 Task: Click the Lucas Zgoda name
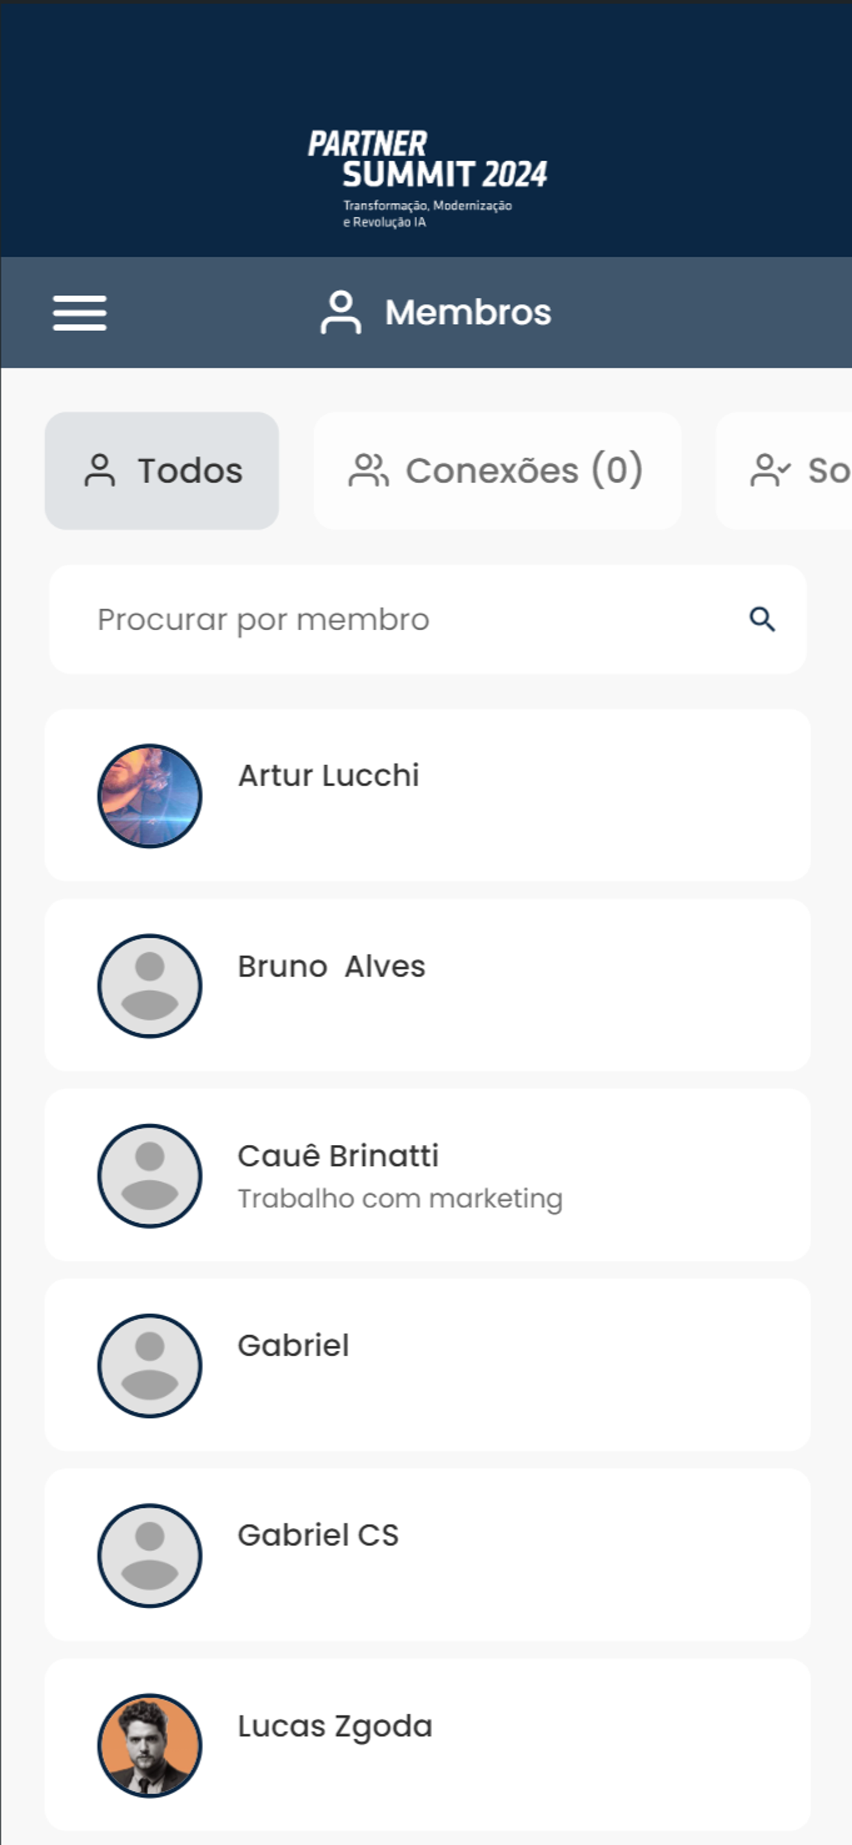point(335,1727)
